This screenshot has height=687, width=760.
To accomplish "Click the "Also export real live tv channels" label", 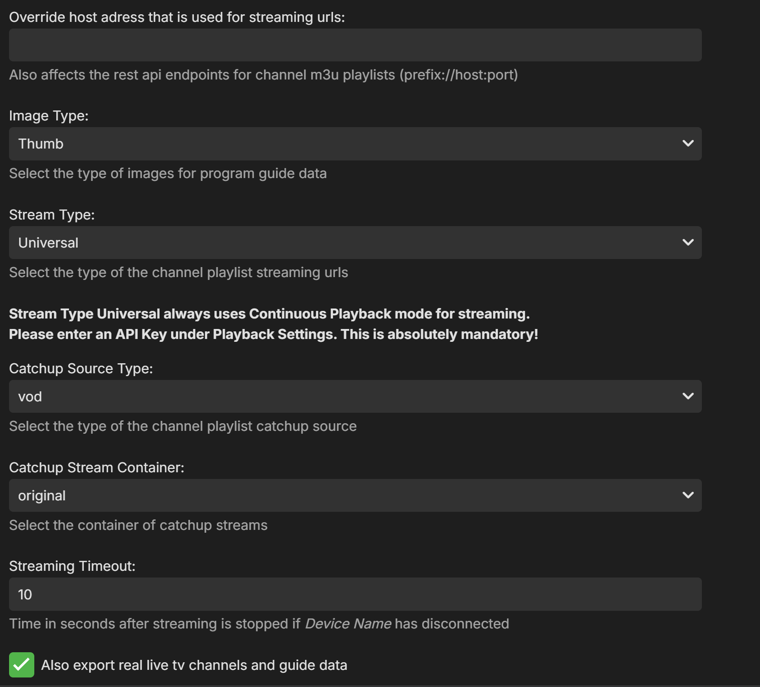I will click(194, 665).
